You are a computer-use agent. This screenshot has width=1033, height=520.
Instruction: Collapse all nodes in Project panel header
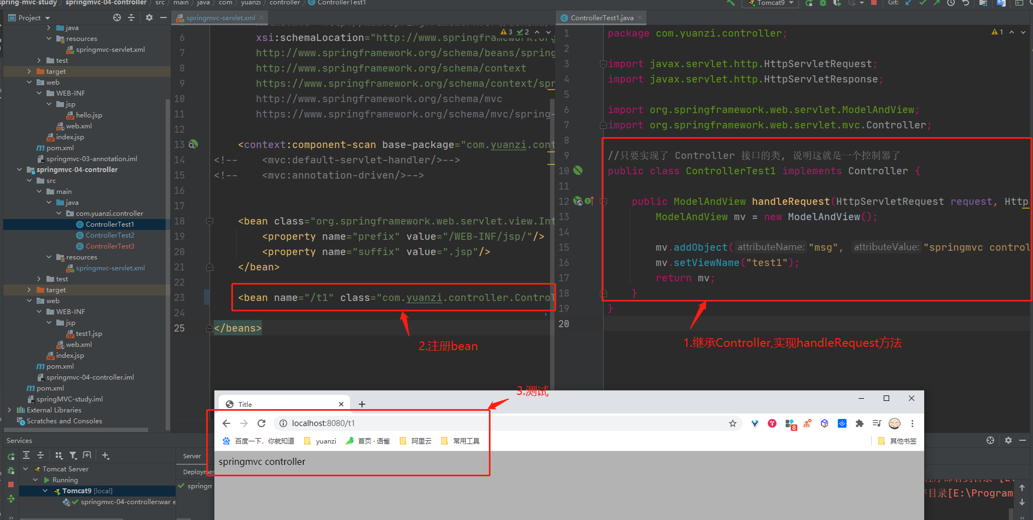coord(131,18)
